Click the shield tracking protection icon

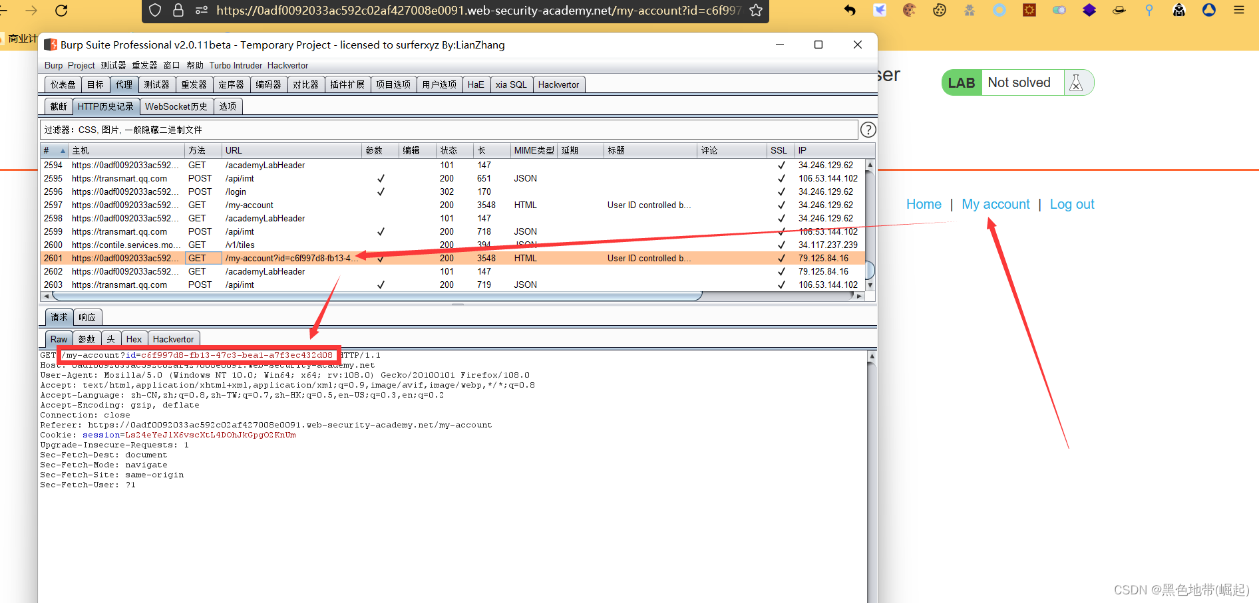pyautogui.click(x=155, y=11)
